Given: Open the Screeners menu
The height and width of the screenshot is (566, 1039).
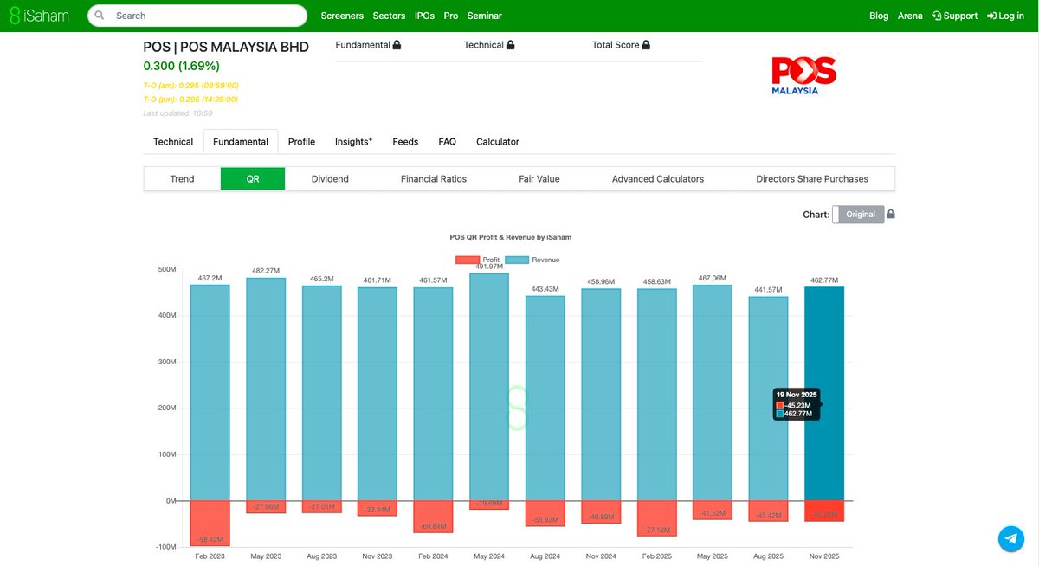Looking at the screenshot, I should click(x=342, y=16).
